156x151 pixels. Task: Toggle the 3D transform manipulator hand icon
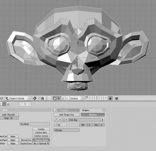pyautogui.click(x=55, y=98)
